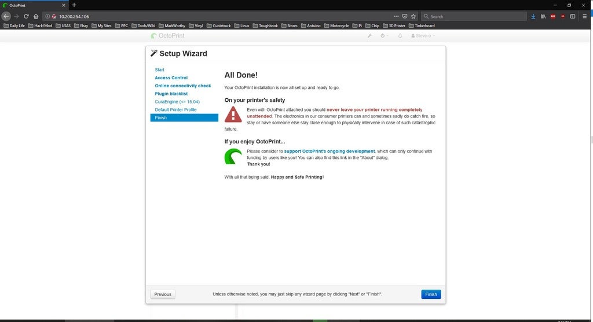Select Online connectivity check step

(182, 86)
